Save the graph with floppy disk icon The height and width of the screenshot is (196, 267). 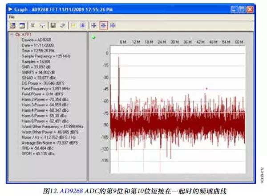coord(53,25)
